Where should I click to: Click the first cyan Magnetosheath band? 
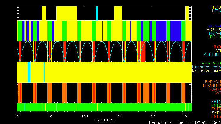click(x=29, y=72)
